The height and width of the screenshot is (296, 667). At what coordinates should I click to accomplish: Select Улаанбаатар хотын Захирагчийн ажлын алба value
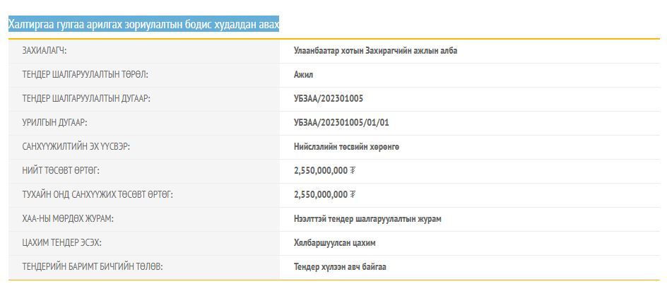pyautogui.click(x=375, y=51)
